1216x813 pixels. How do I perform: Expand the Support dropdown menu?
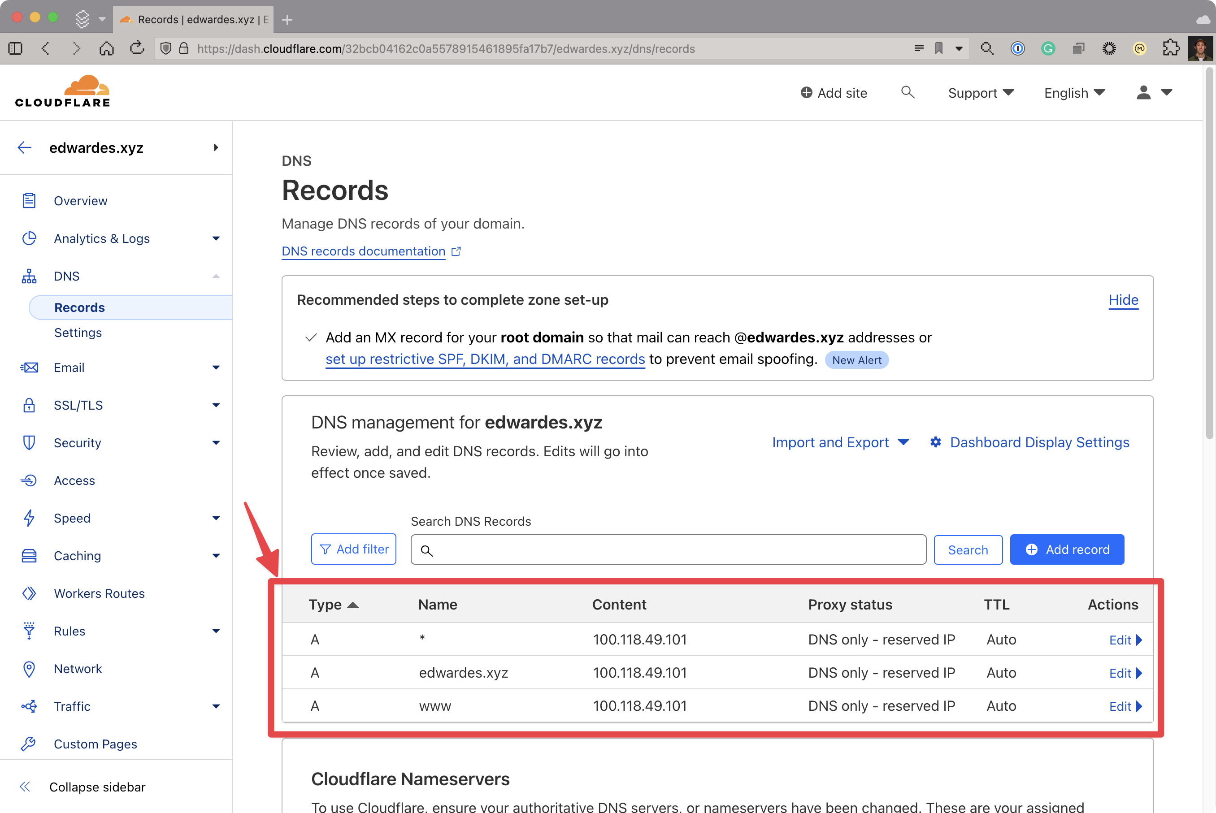coord(979,91)
